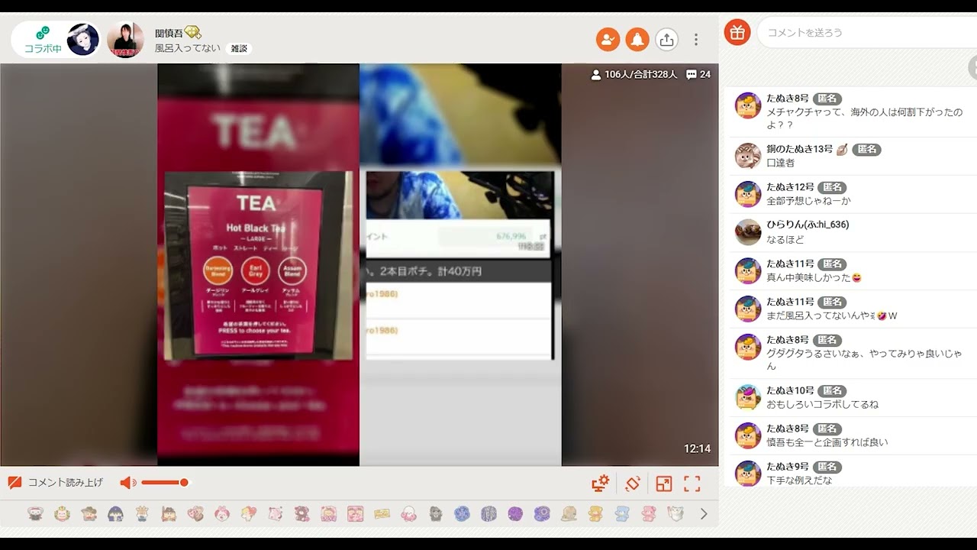Send the yellow teddy bear stamp

pyautogui.click(x=595, y=514)
